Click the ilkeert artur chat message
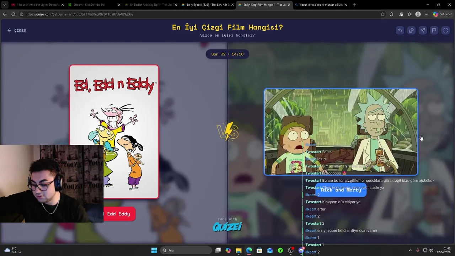455x256 pixels. coord(315,209)
